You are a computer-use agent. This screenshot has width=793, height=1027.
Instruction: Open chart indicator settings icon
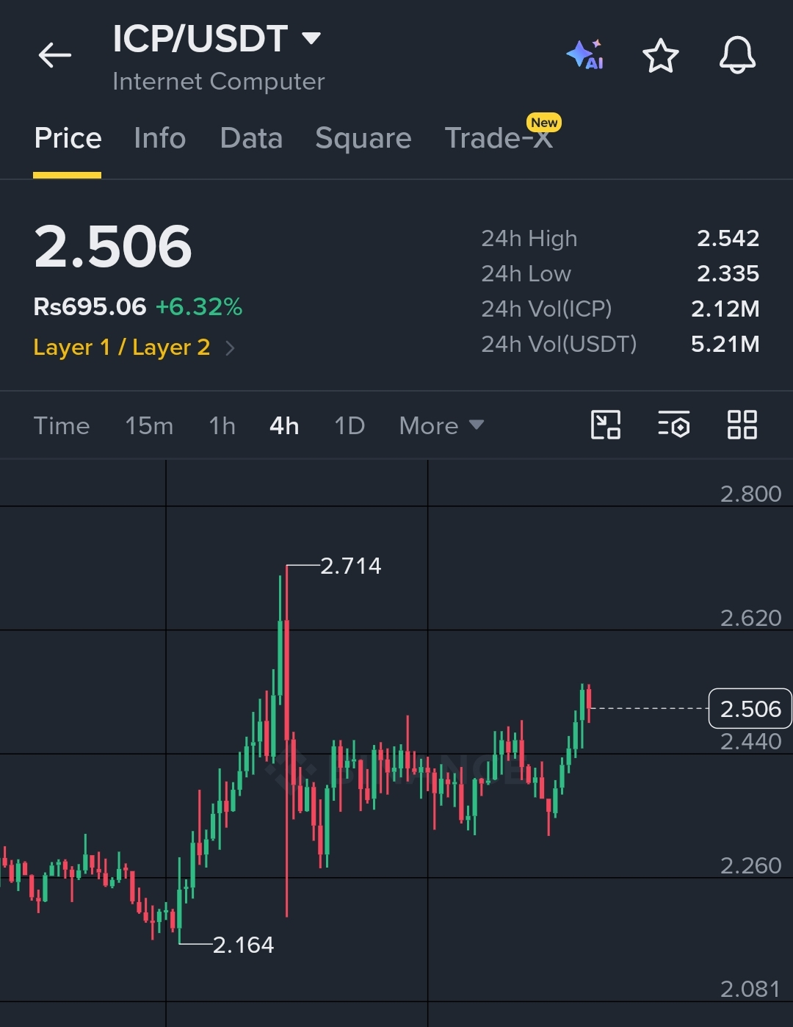(674, 425)
